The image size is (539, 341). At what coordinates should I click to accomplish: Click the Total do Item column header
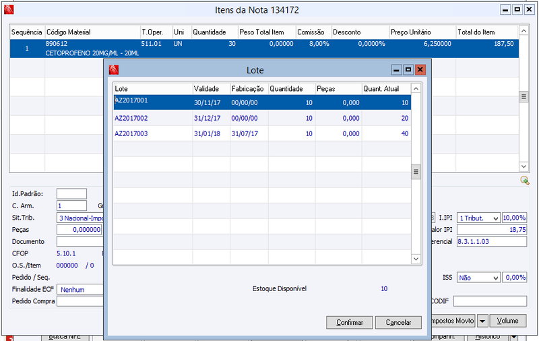click(x=486, y=32)
